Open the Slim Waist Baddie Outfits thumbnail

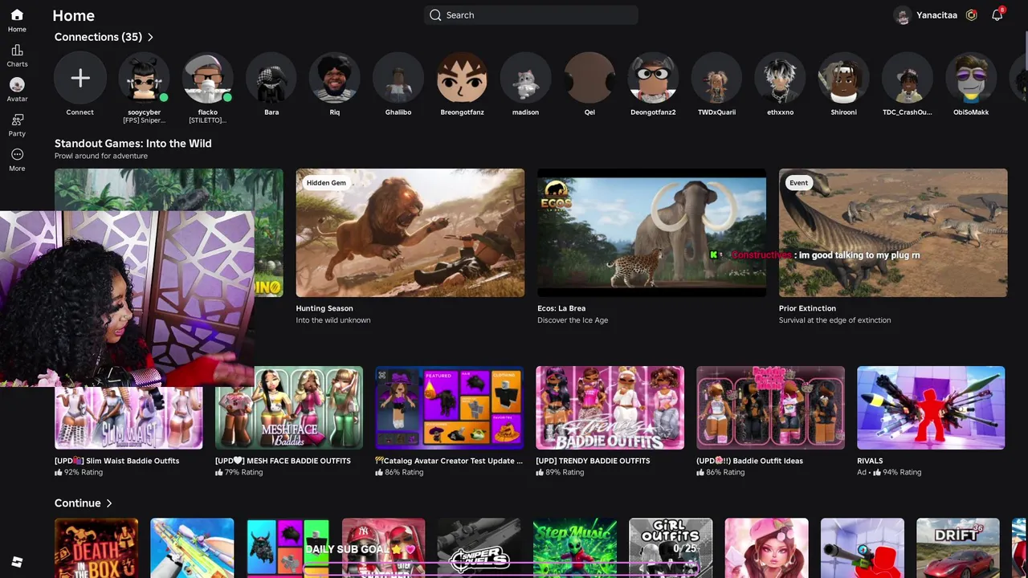coord(128,417)
